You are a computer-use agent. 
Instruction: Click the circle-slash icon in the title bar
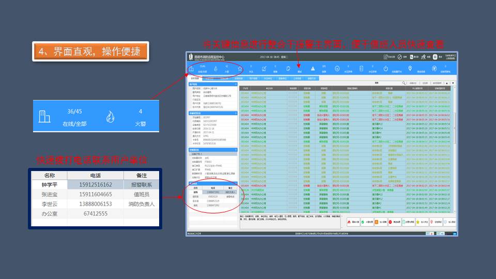[400, 57]
